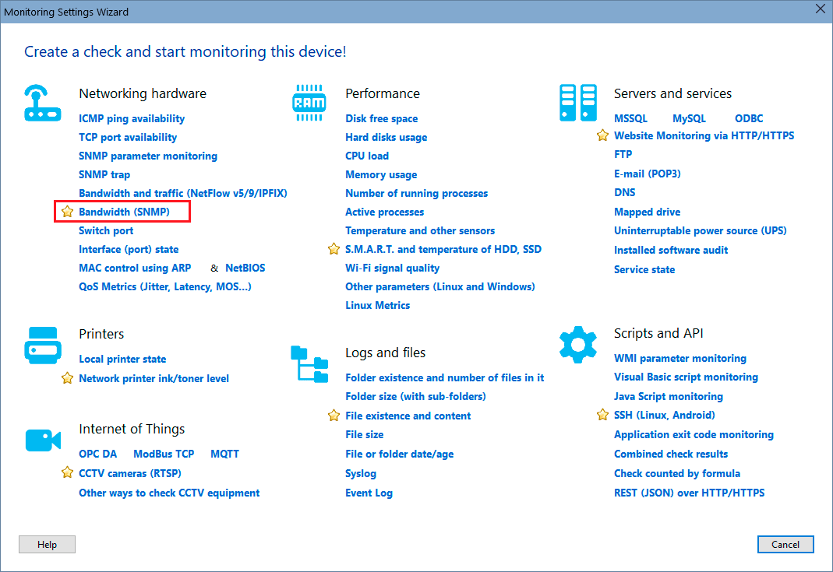Toggle the star for S.M.A.R.T. and temperature

point(334,249)
